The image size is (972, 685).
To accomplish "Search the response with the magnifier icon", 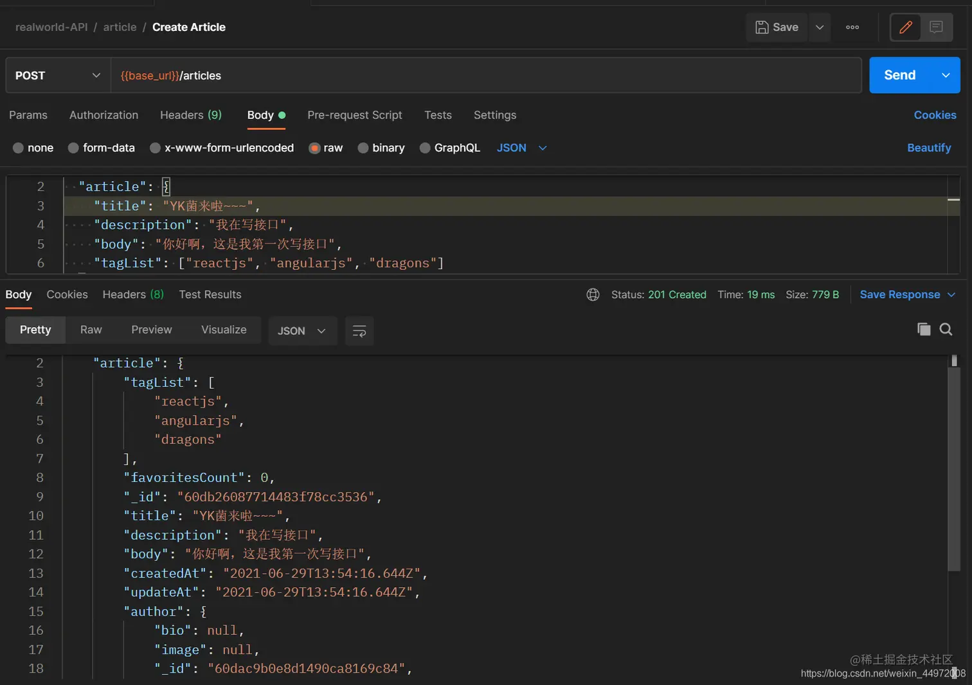I will coord(946,329).
